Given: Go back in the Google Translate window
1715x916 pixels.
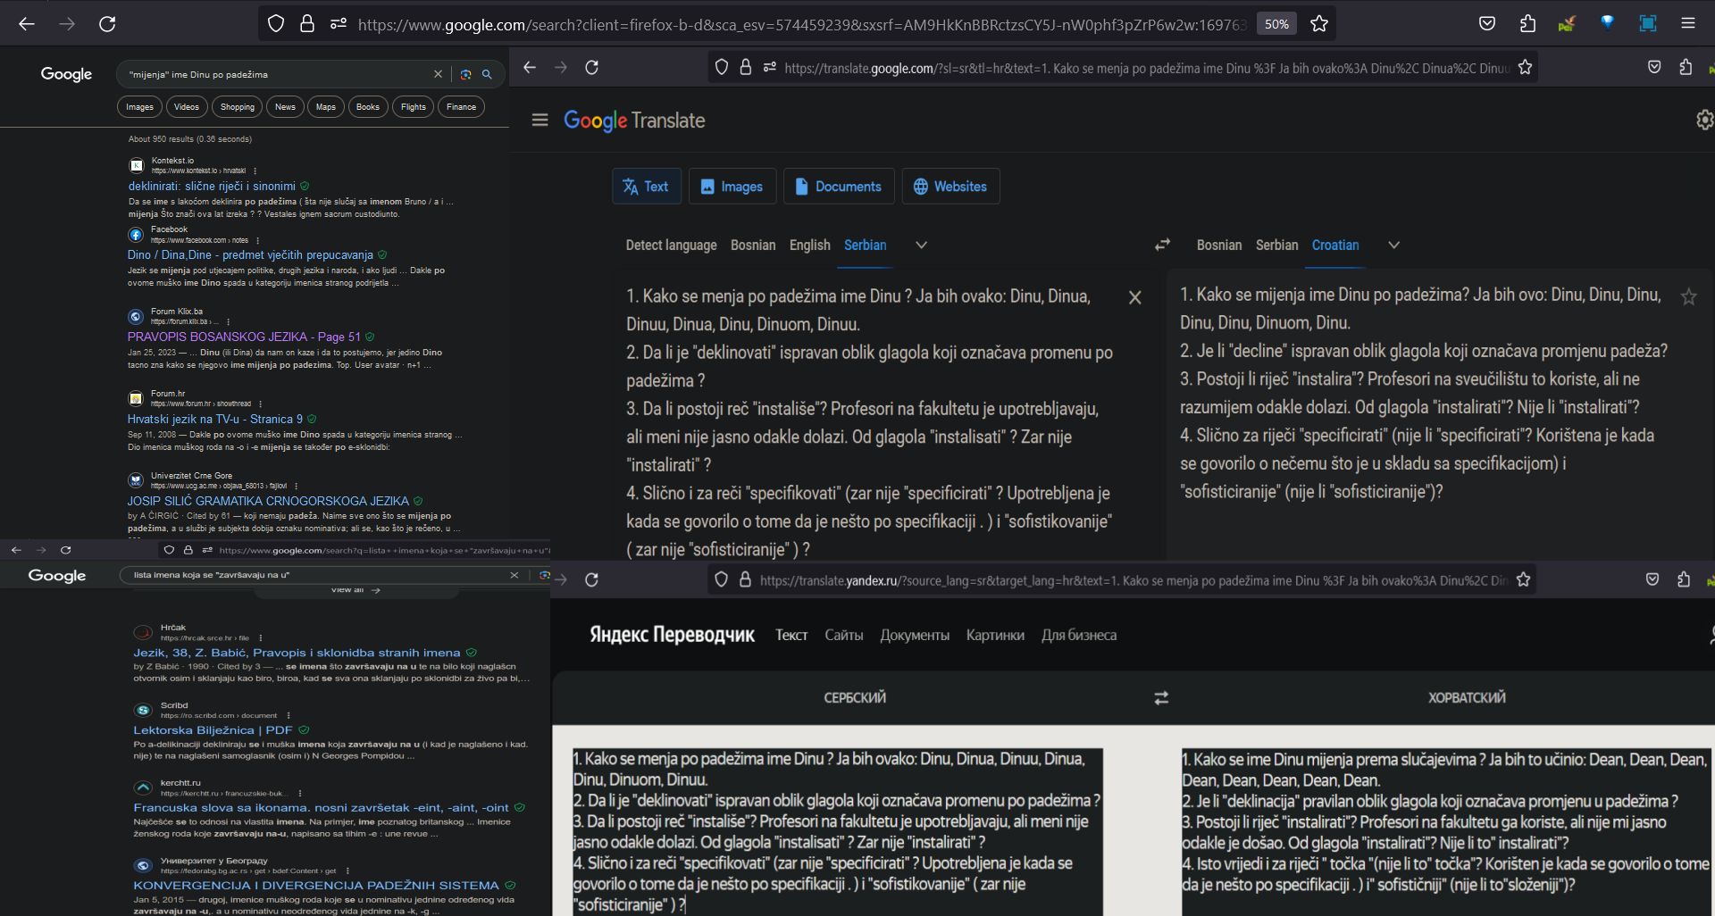Looking at the screenshot, I should point(530,67).
